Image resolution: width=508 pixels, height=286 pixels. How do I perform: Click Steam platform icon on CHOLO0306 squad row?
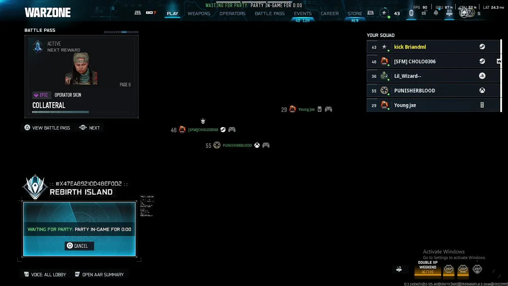[482, 61]
